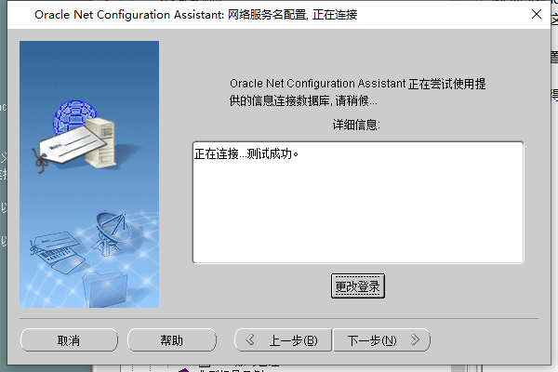558x372 pixels.
Task: Click the blue globe graphic
Action: pos(74,113)
